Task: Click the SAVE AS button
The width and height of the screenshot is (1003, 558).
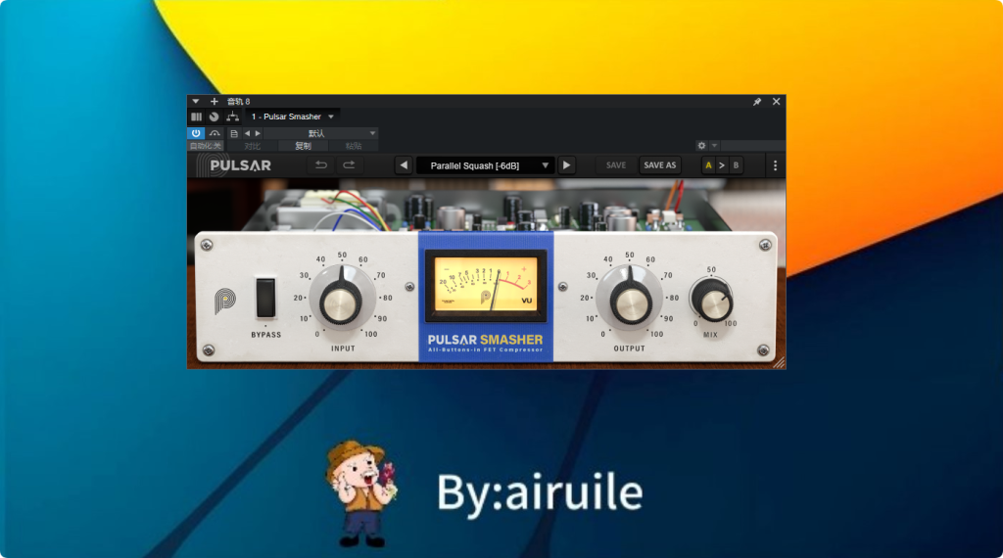Action: click(x=659, y=165)
